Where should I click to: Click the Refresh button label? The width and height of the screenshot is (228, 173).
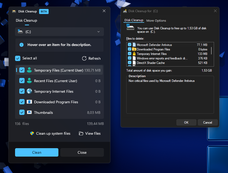pyautogui.click(x=95, y=58)
